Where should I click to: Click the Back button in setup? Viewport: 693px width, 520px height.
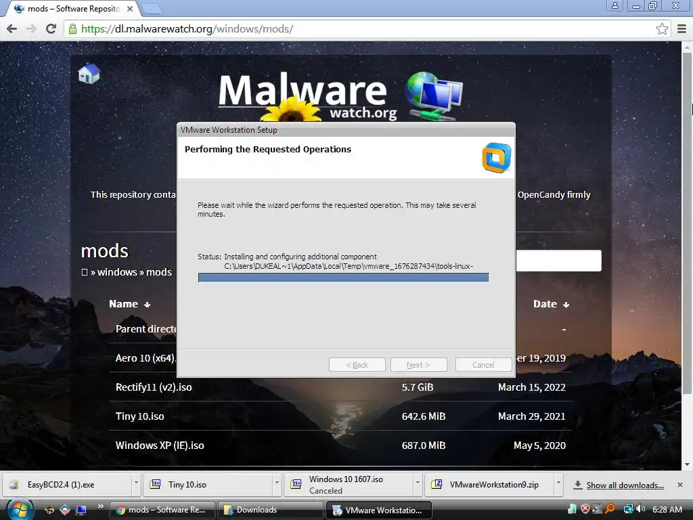(357, 365)
